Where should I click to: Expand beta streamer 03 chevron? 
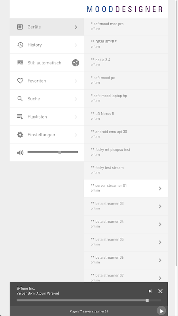[x=160, y=206]
